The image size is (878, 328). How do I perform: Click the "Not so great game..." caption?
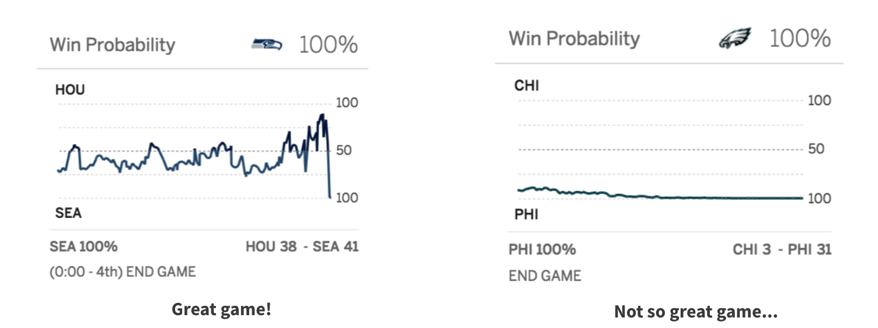click(x=696, y=312)
